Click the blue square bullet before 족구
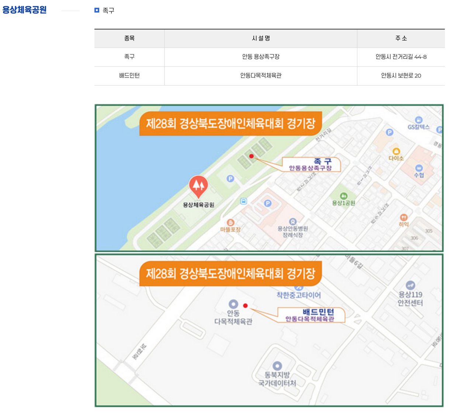The height and width of the screenshot is (416, 450). [96, 10]
